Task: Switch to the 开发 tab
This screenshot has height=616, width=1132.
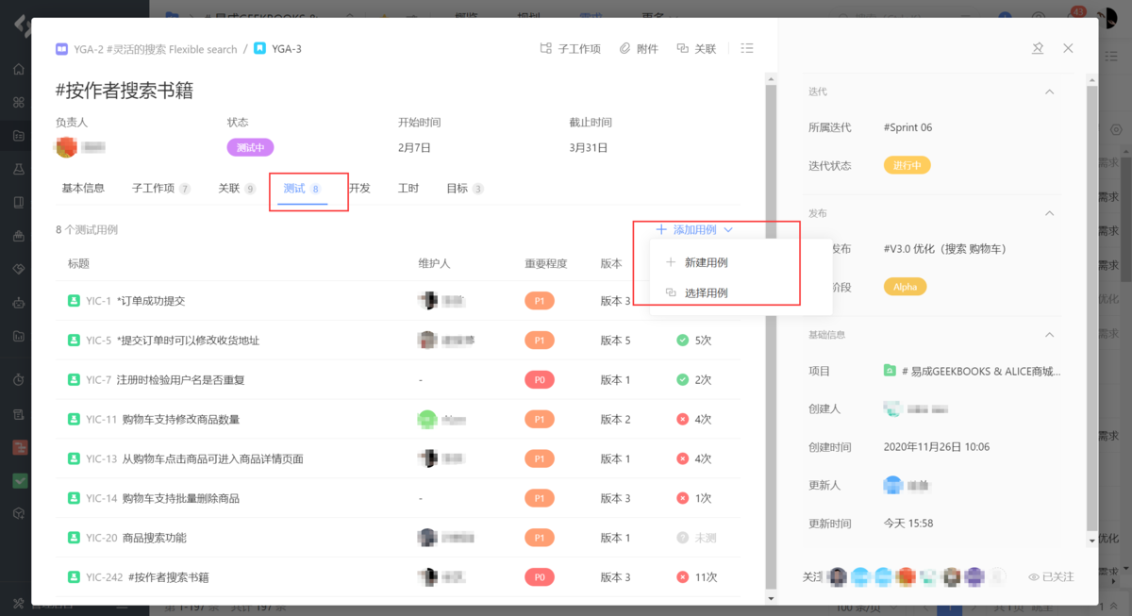Action: point(361,188)
